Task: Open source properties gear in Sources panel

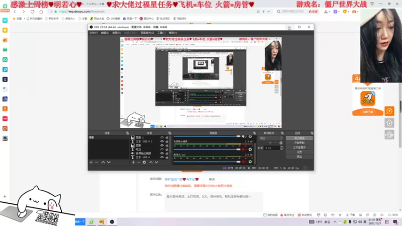Action: (144, 162)
